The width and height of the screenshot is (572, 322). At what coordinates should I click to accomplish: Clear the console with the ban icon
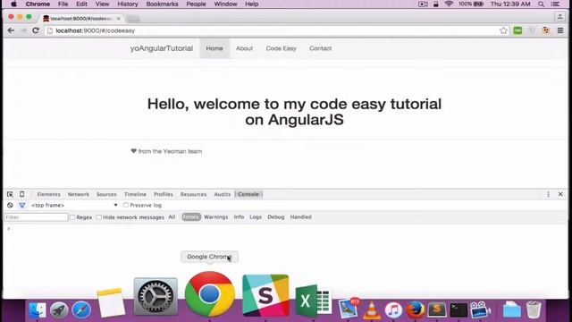10,205
